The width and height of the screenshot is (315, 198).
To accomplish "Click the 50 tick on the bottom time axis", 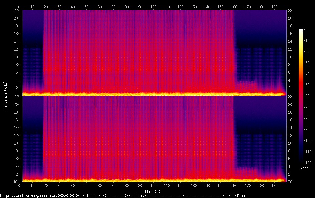I will pyautogui.click(x=86, y=186).
